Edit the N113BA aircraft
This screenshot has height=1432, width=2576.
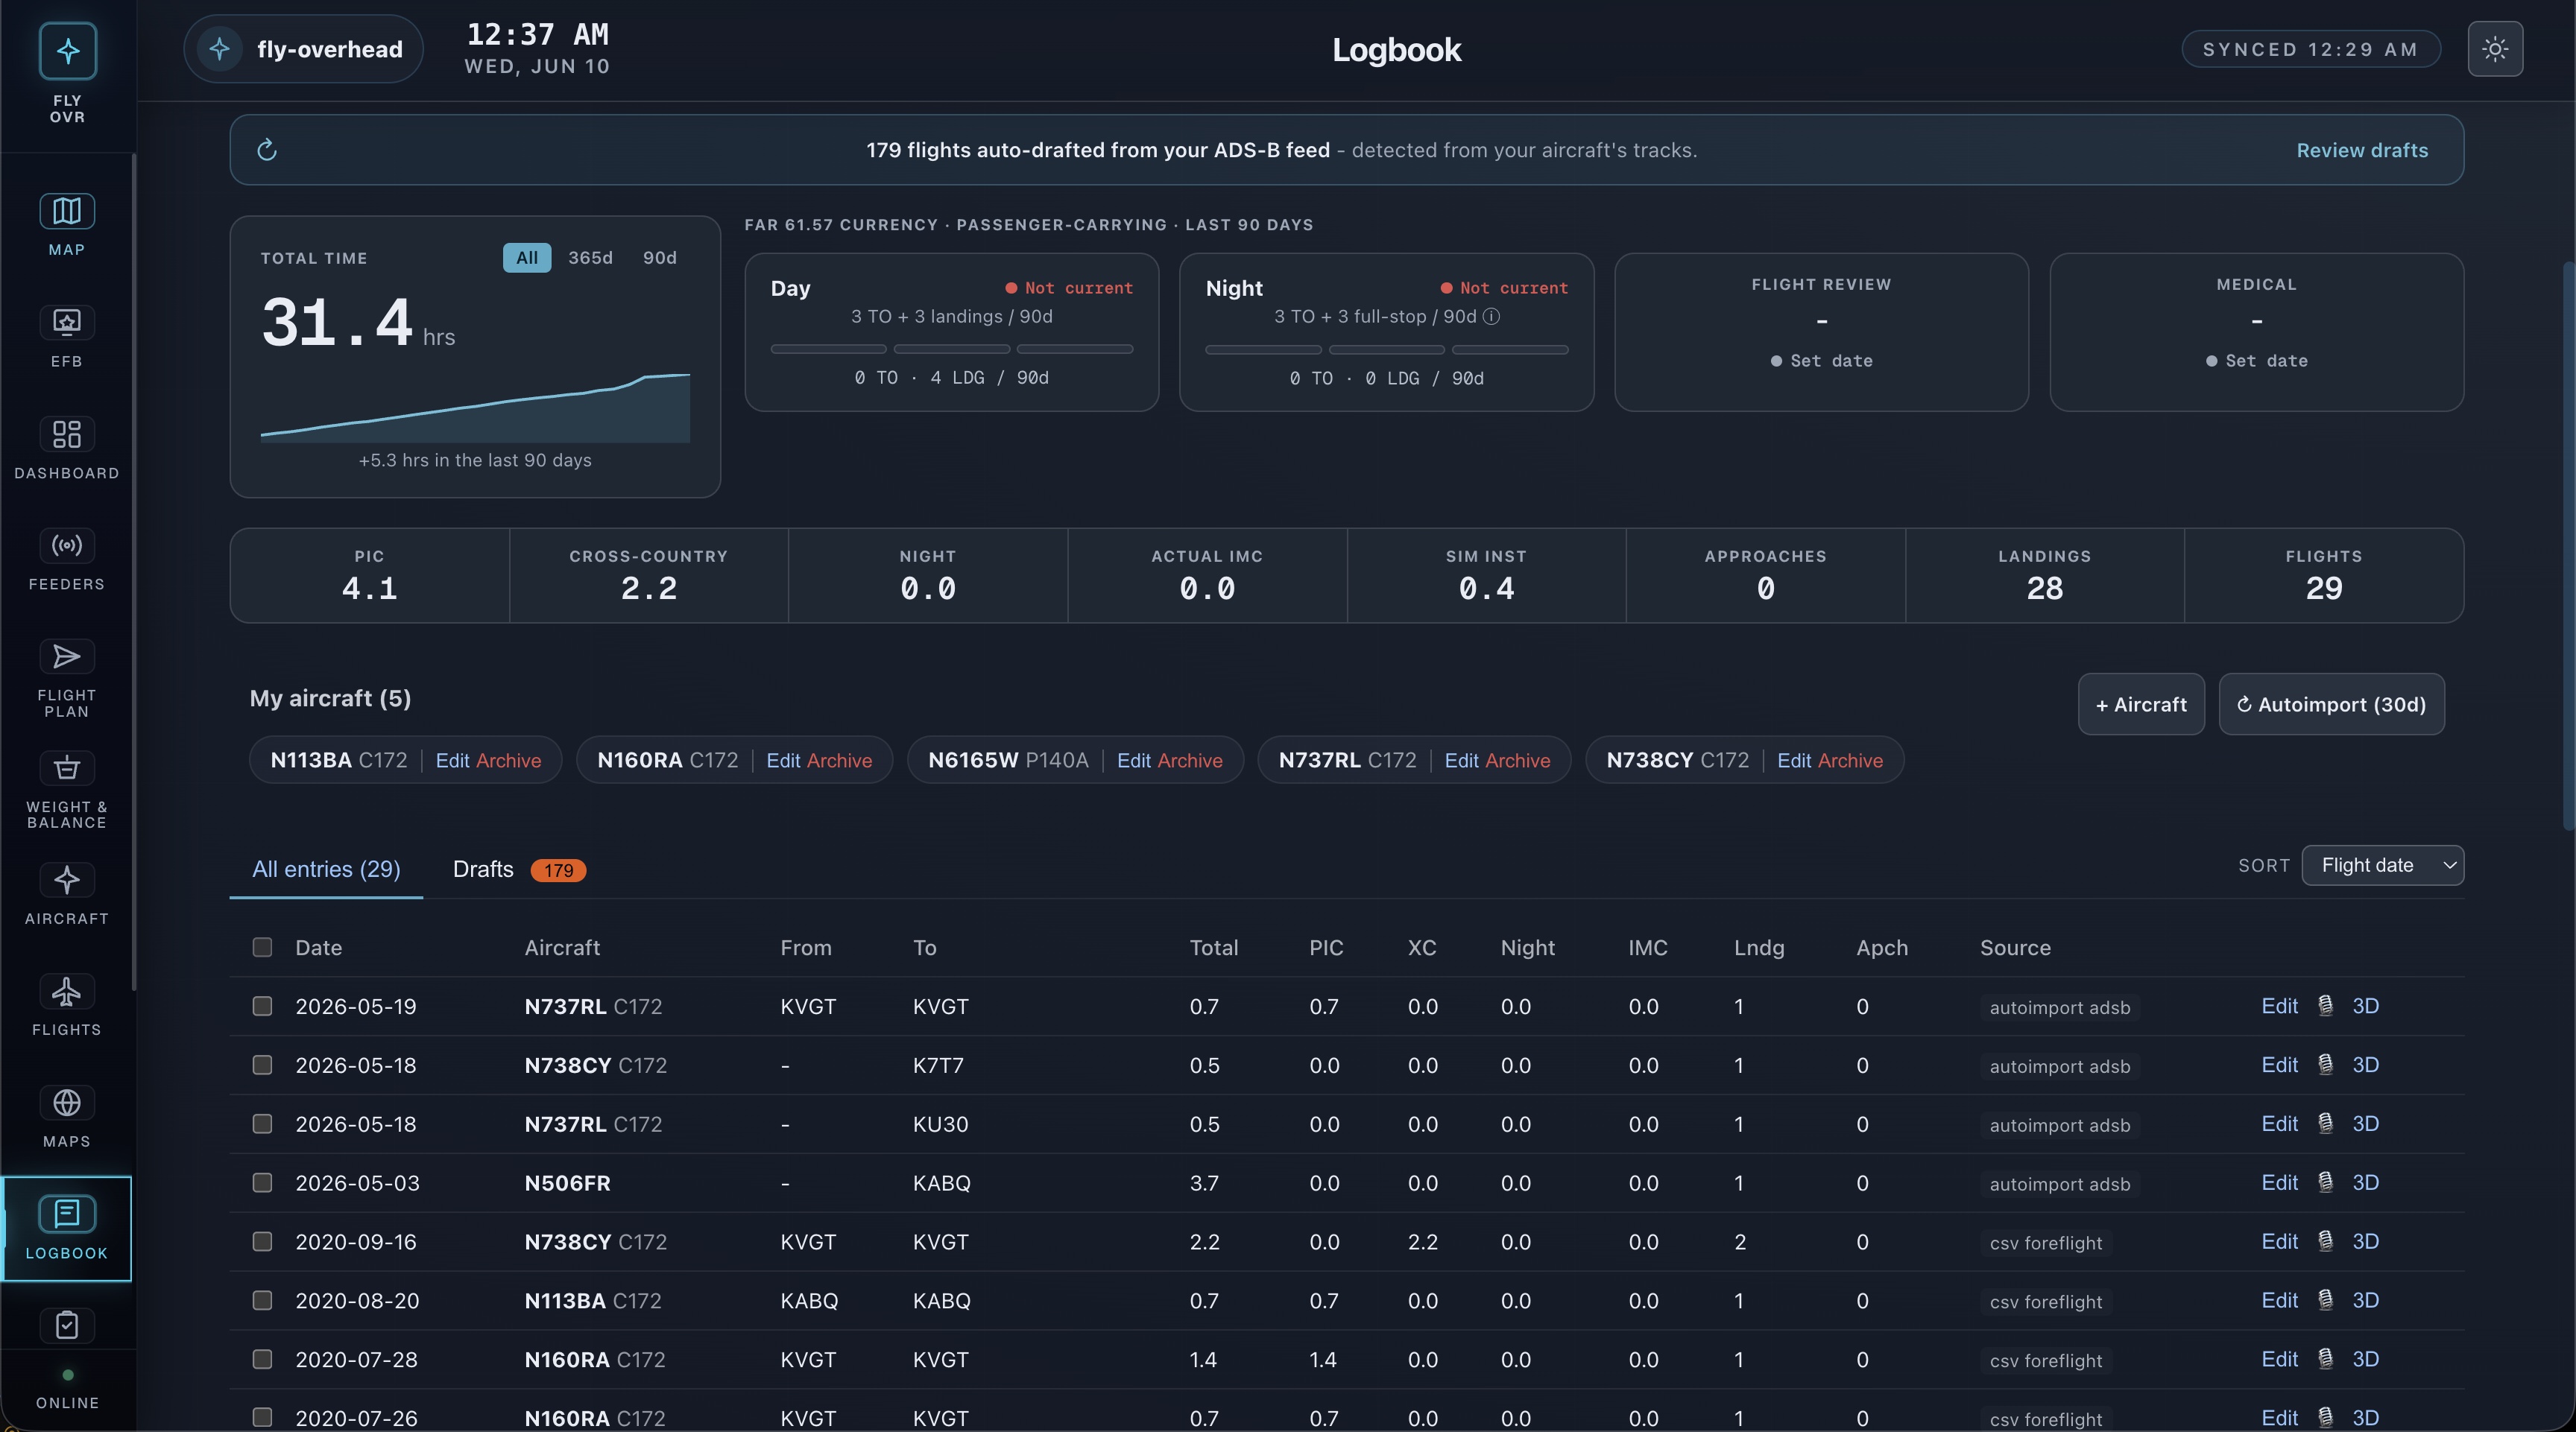(452, 761)
